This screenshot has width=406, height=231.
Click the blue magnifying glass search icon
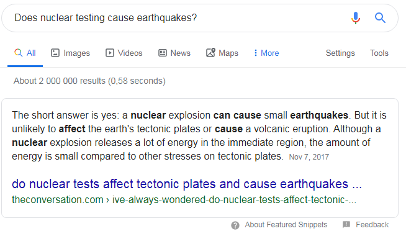tap(380, 18)
